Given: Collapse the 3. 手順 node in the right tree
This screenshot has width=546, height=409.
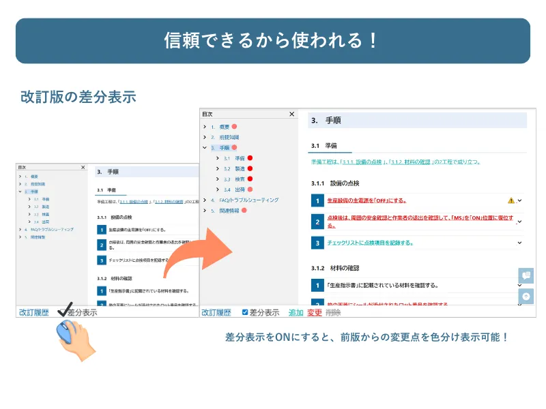Looking at the screenshot, I should 205,147.
